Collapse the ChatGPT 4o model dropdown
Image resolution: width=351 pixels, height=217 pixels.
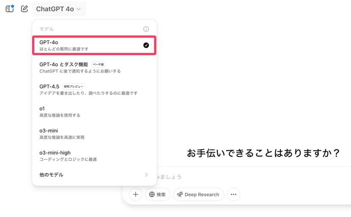[x=58, y=9]
